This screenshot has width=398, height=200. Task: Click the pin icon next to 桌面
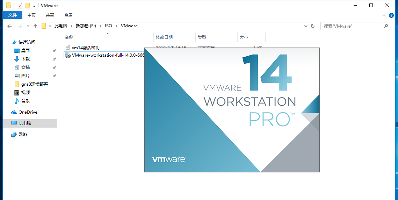click(54, 51)
